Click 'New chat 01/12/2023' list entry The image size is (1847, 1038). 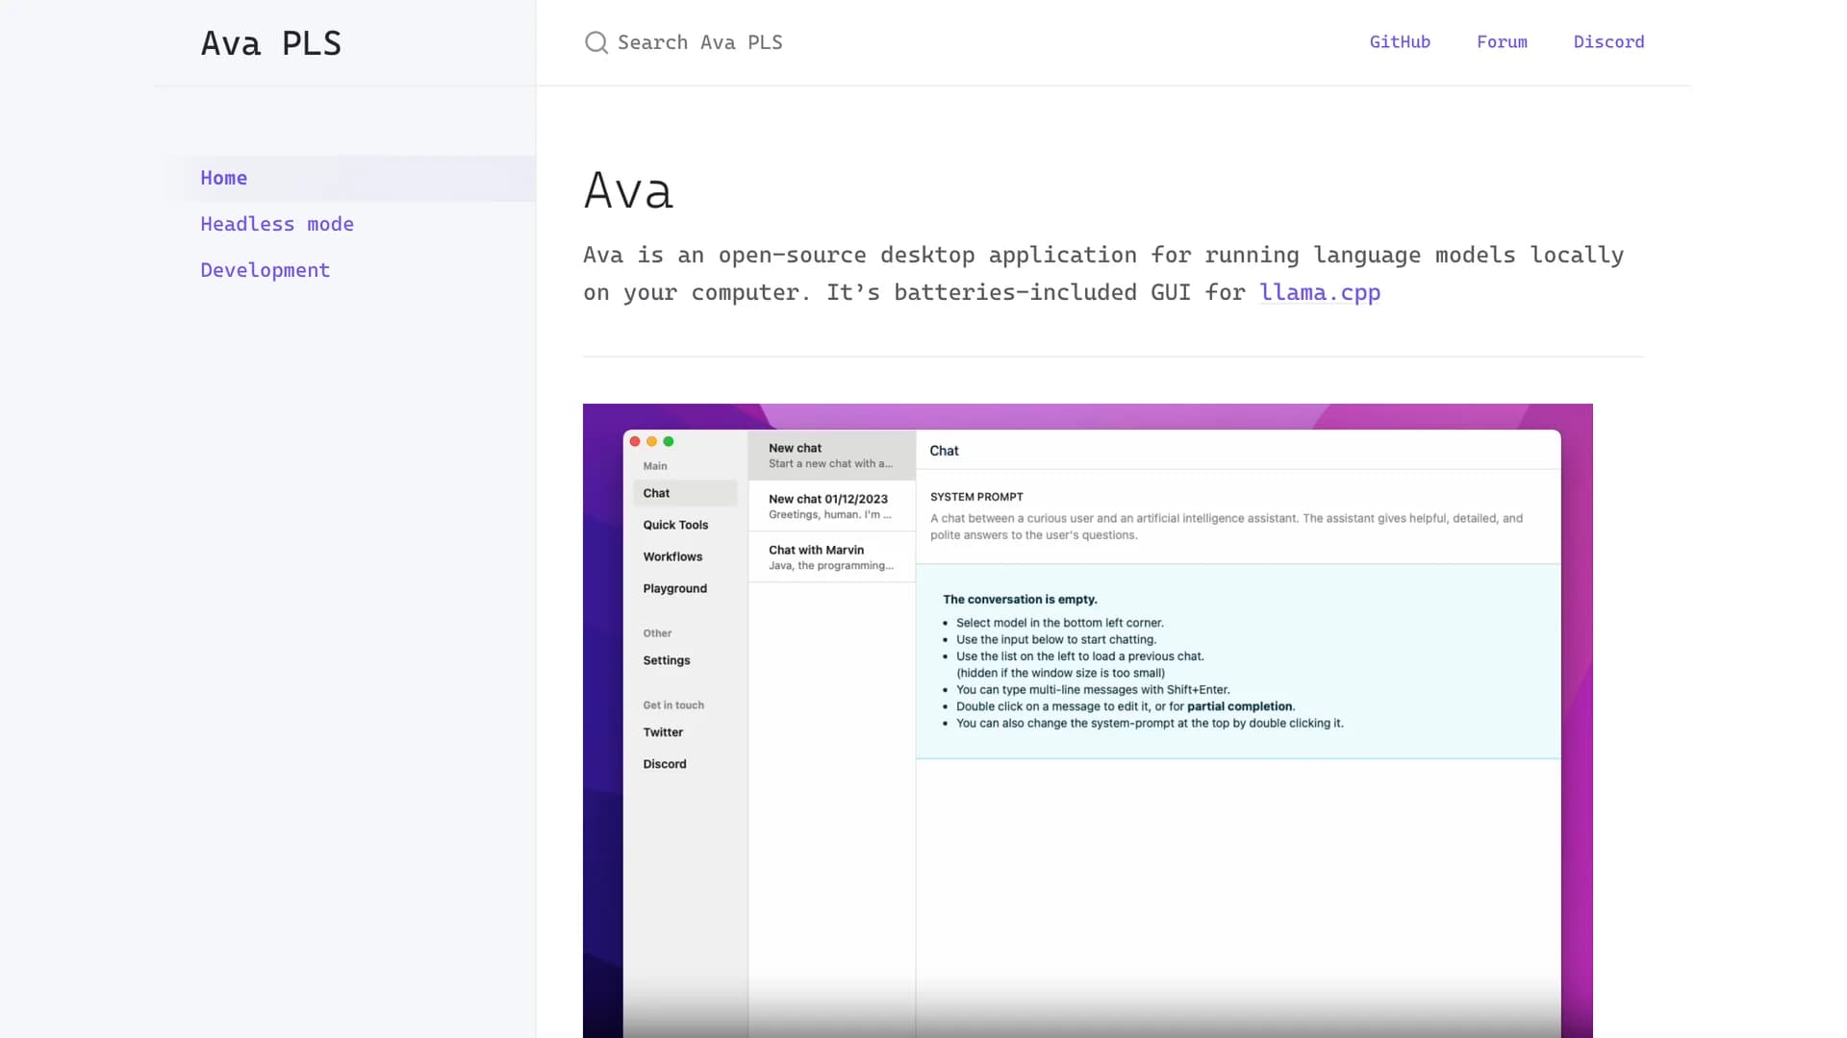(832, 507)
